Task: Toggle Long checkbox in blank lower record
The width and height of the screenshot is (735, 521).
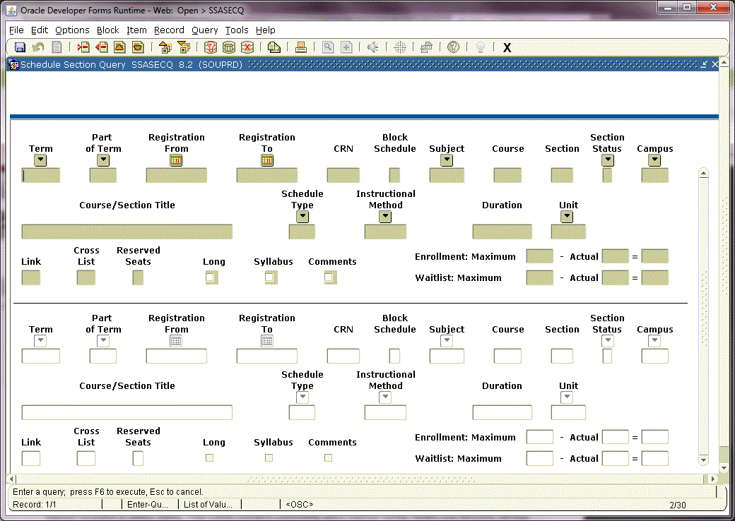Action: (x=209, y=457)
